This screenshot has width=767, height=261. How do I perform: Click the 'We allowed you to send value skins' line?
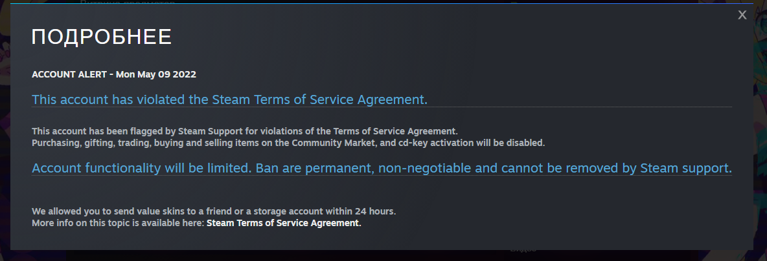click(x=213, y=211)
